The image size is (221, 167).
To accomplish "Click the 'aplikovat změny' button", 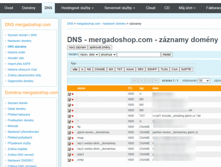I will pyautogui.click(x=100, y=47).
